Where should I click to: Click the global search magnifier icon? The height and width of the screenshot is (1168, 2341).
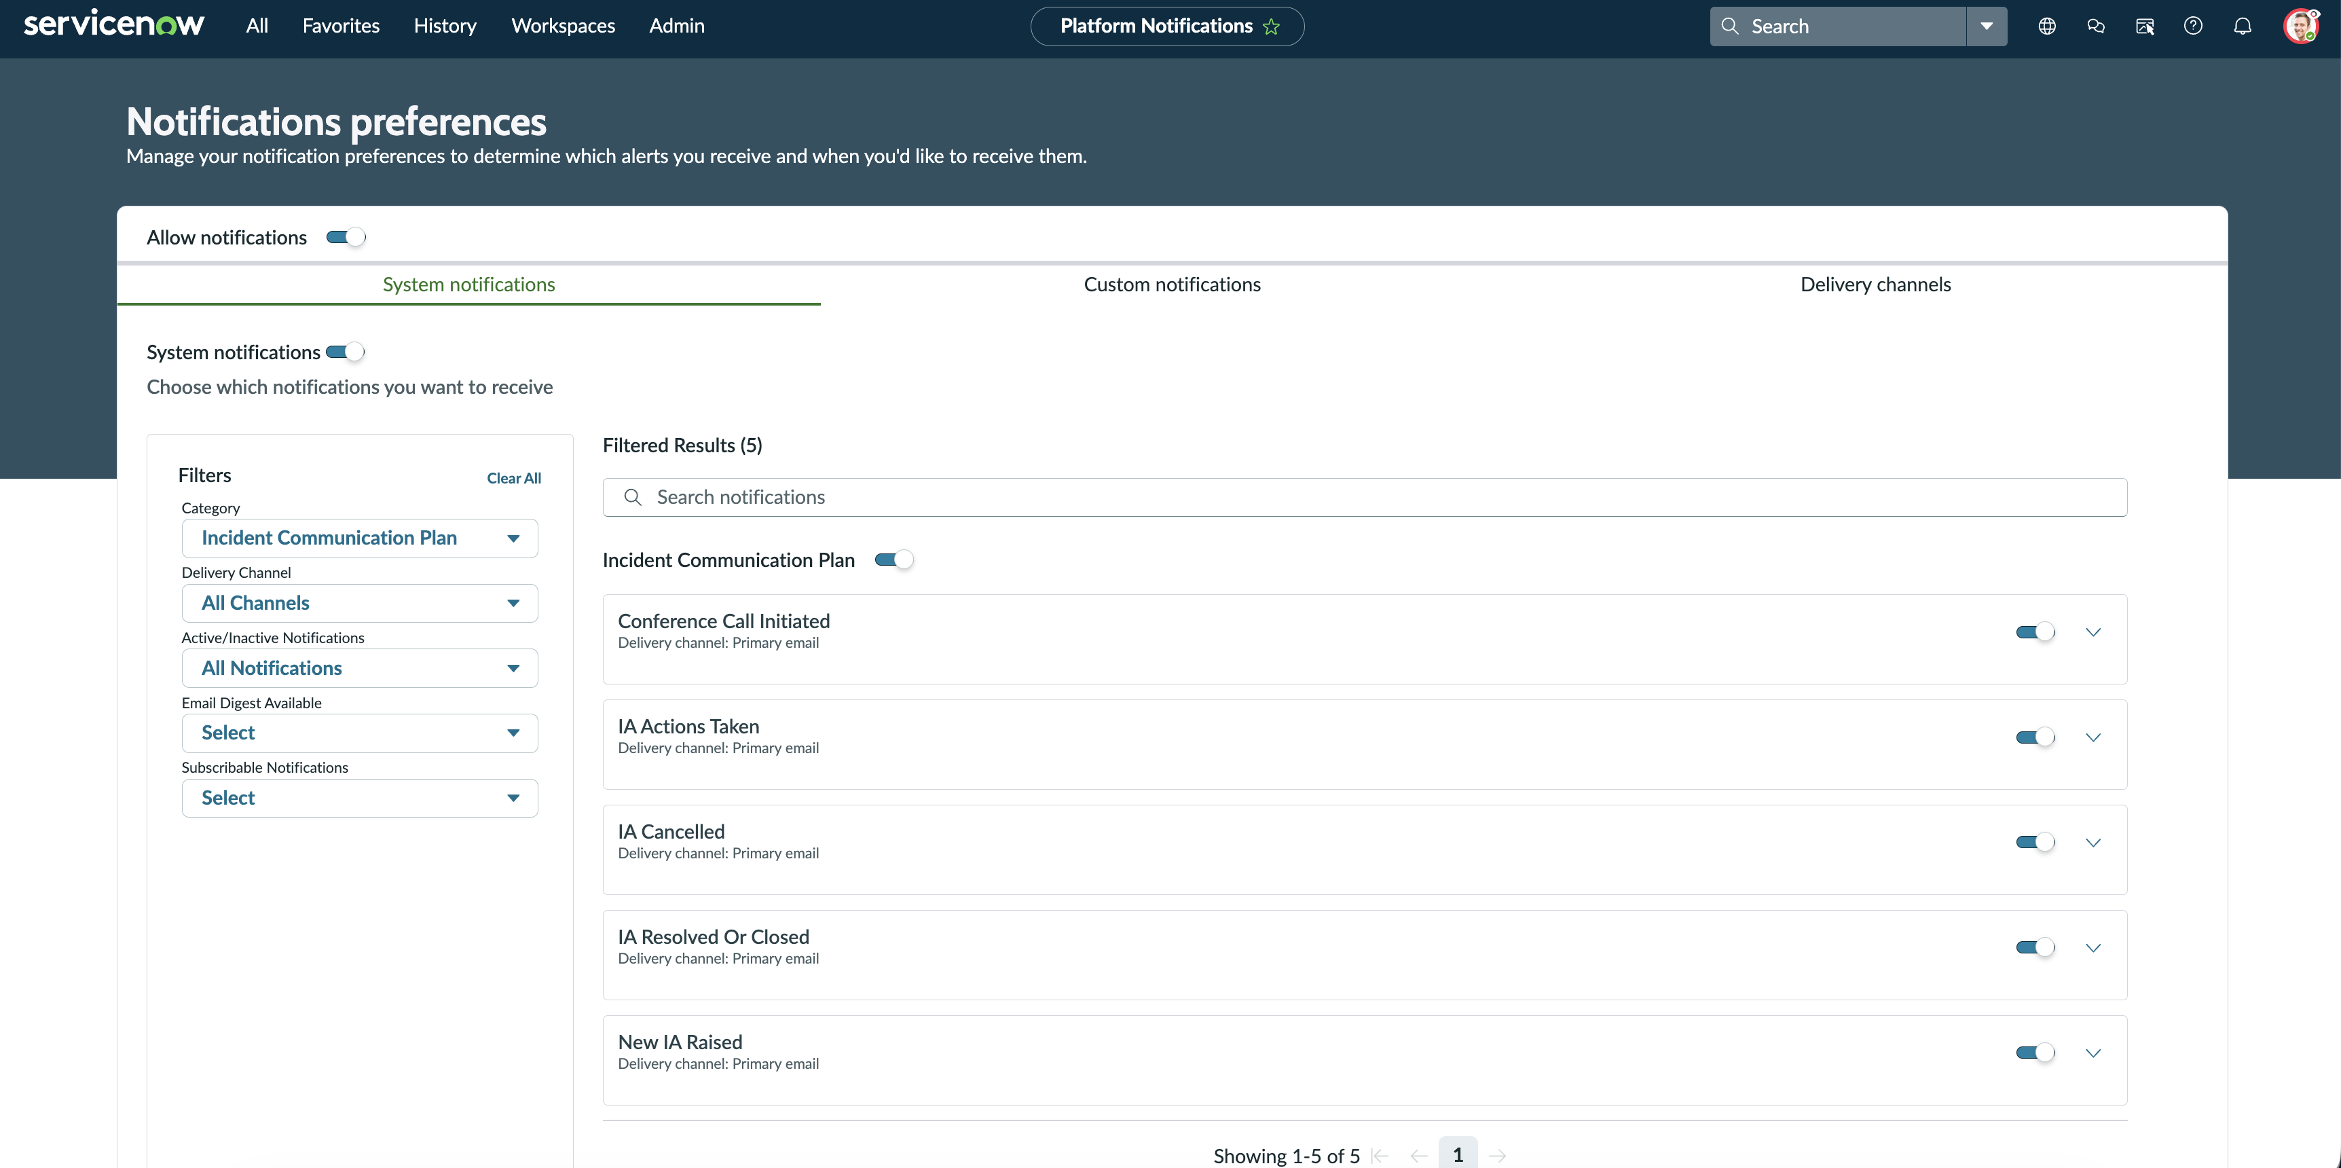coord(1731,26)
